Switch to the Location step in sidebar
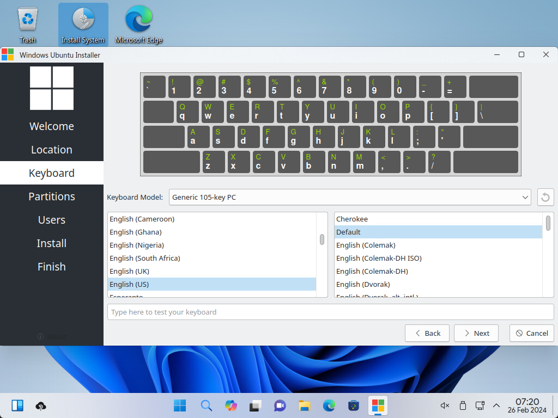558x418 pixels. 52,150
